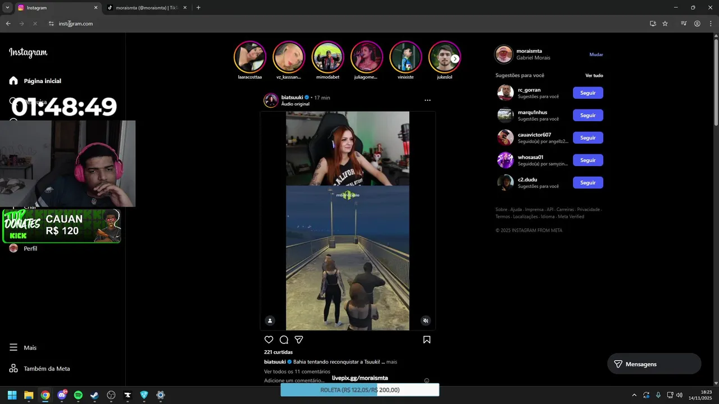Image resolution: width=719 pixels, height=404 pixels.
Task: Open the Mais menu in the sidebar
Action: [x=23, y=347]
